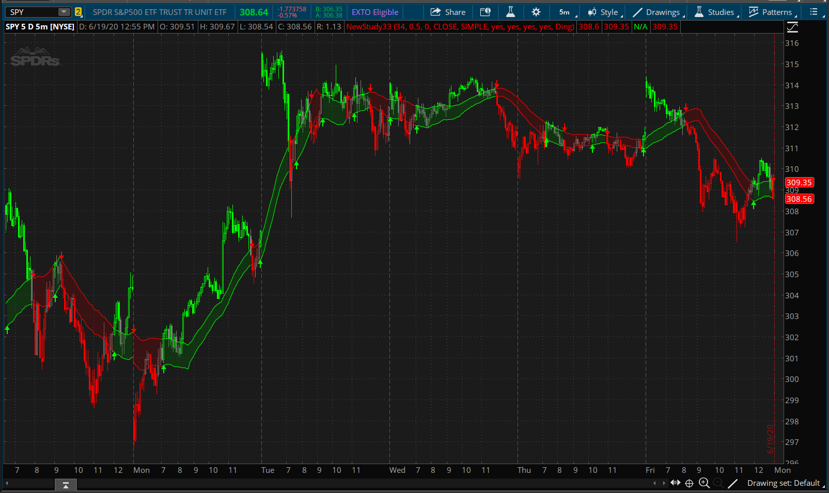Open the list options menu icon
The height and width of the screenshot is (493, 829).
814,12
